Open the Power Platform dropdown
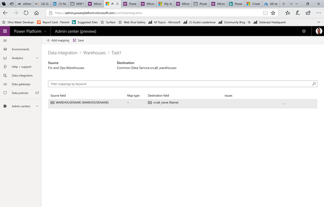324x207 pixels. (x=30, y=31)
